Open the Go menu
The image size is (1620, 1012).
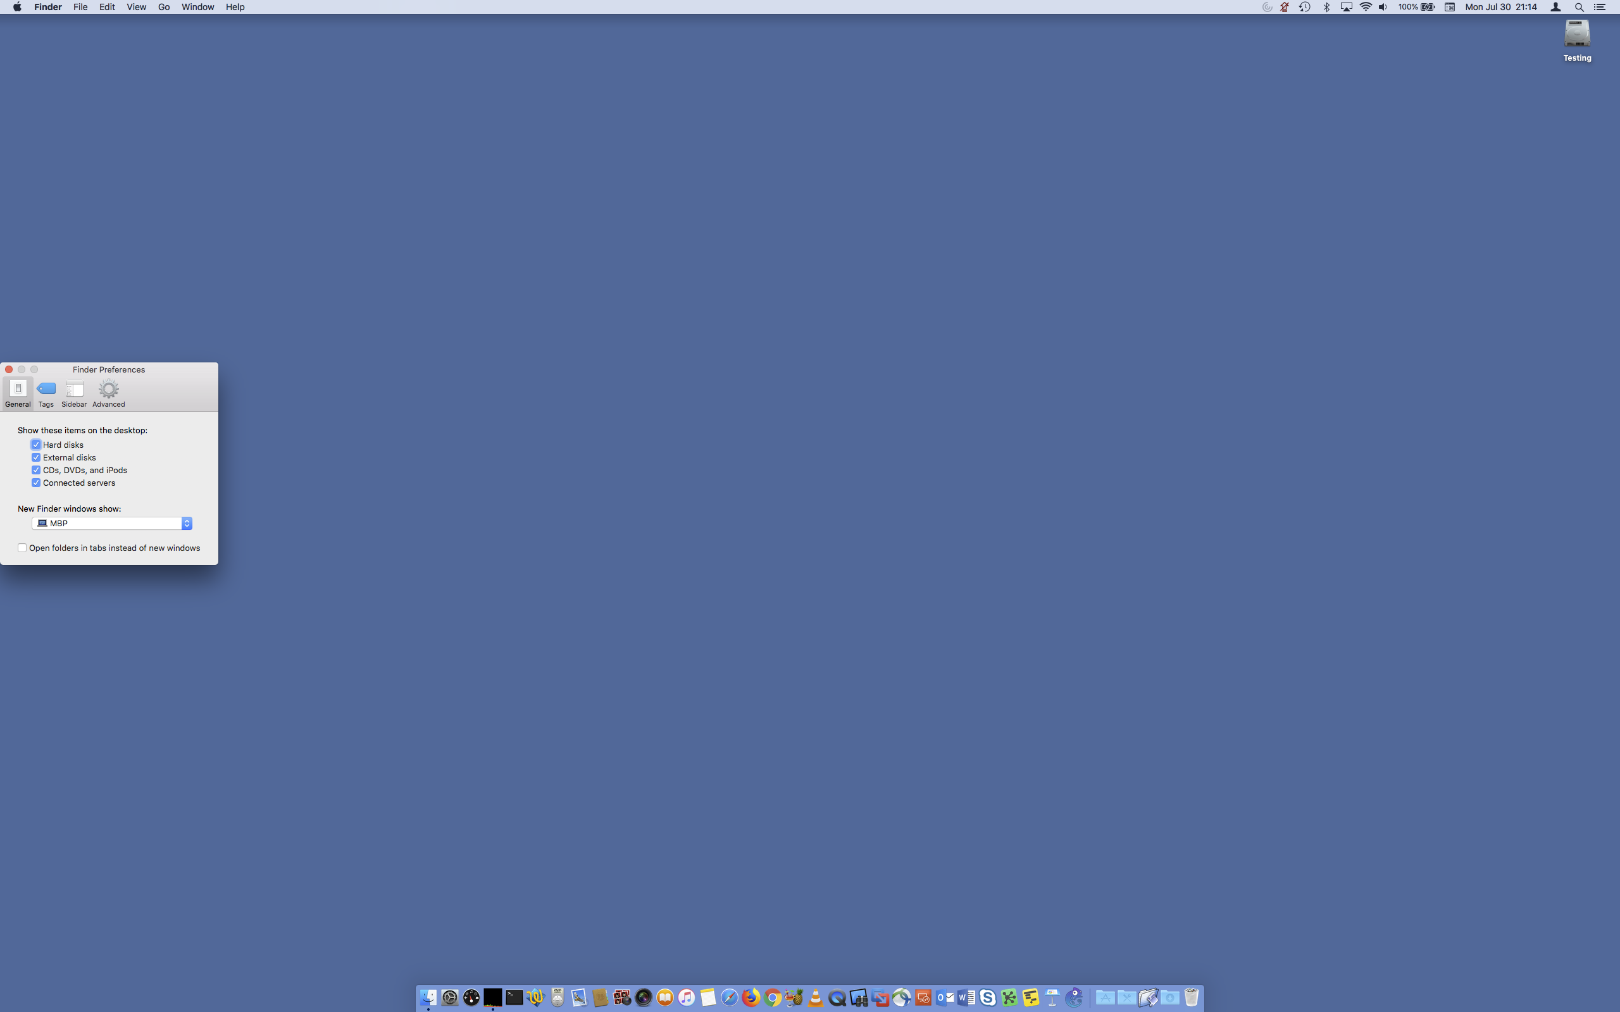pyautogui.click(x=163, y=7)
